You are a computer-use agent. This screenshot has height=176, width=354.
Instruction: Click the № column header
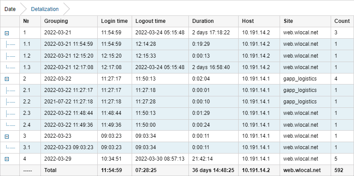[26, 21]
